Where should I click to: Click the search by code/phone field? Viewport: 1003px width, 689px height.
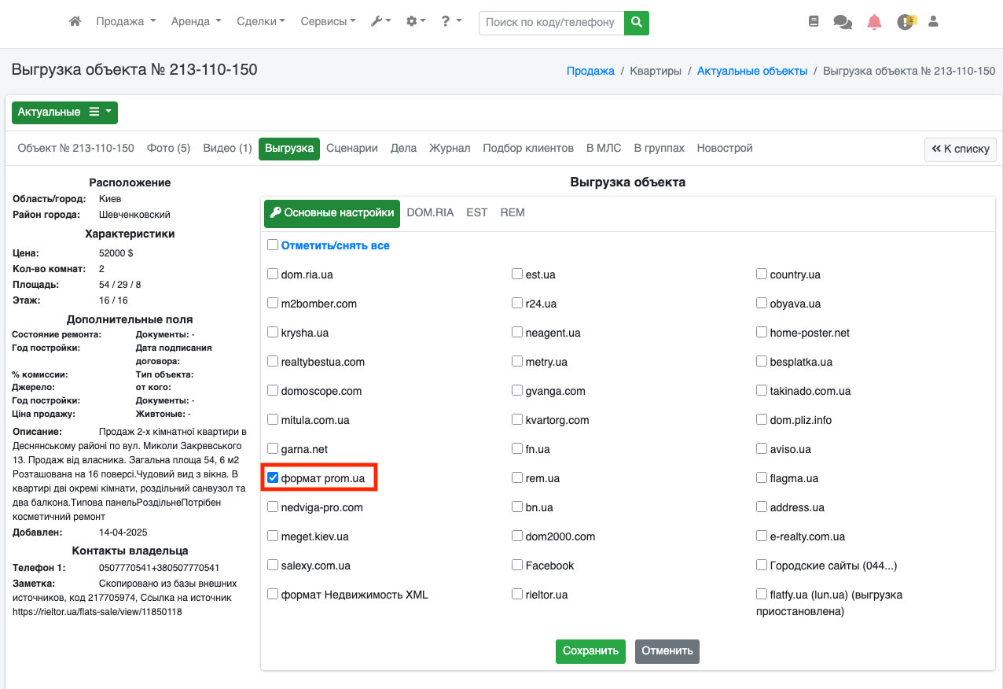pyautogui.click(x=551, y=23)
